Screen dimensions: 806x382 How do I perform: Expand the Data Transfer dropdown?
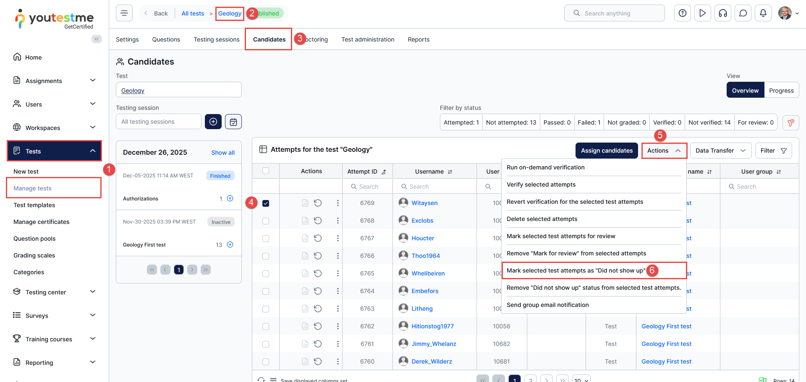coord(720,151)
